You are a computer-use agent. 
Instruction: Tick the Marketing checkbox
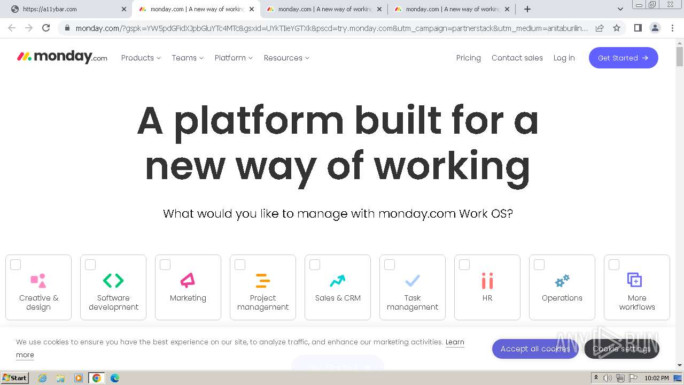click(x=165, y=265)
